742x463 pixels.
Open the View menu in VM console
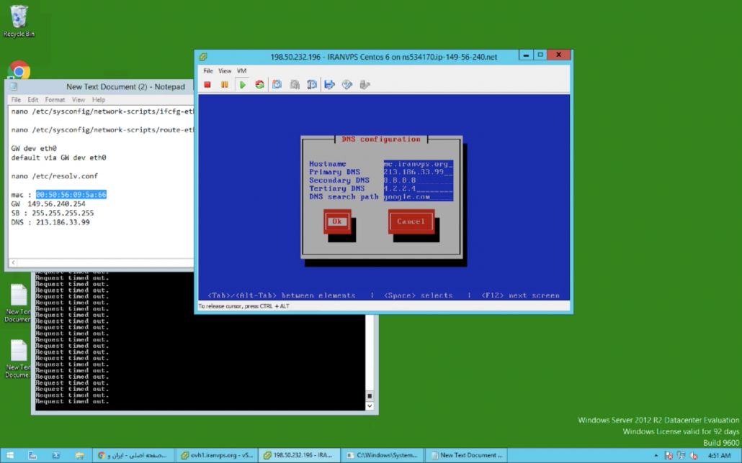pyautogui.click(x=225, y=71)
